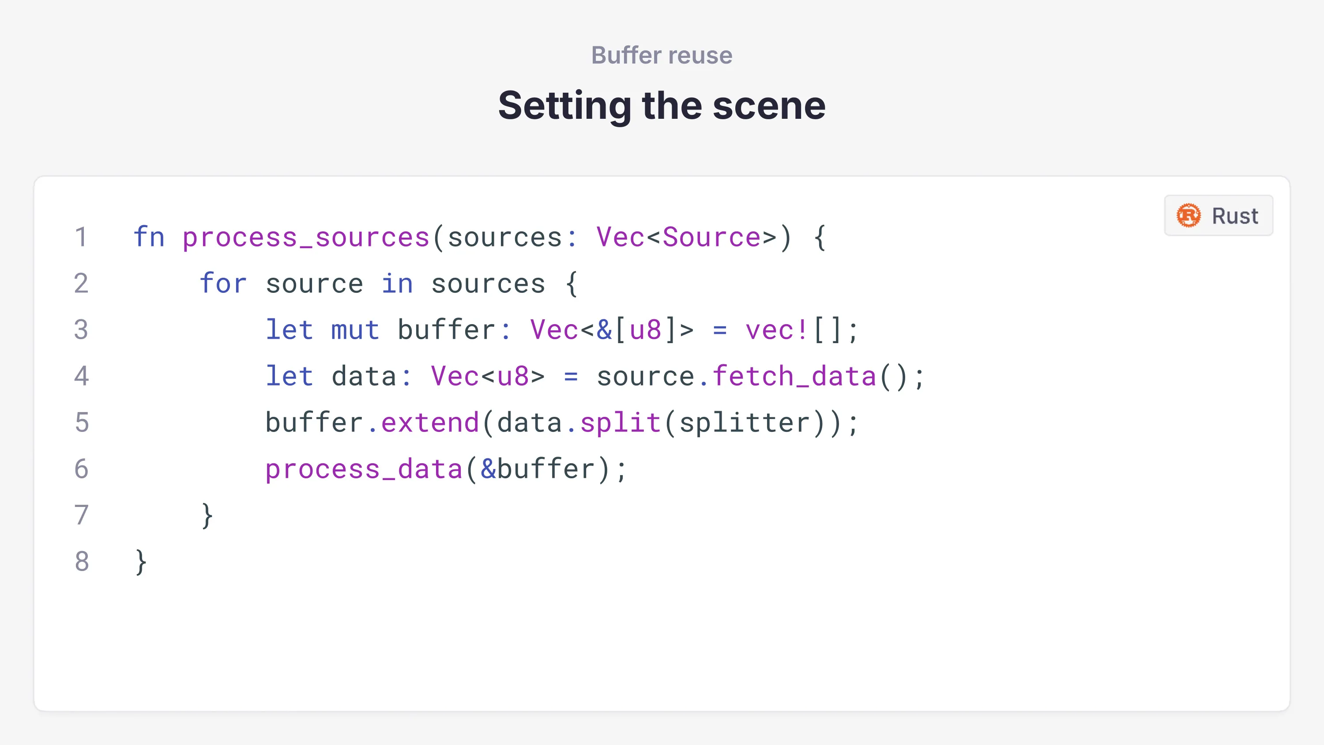Click the process_sources function name
The width and height of the screenshot is (1324, 745).
[306, 238]
